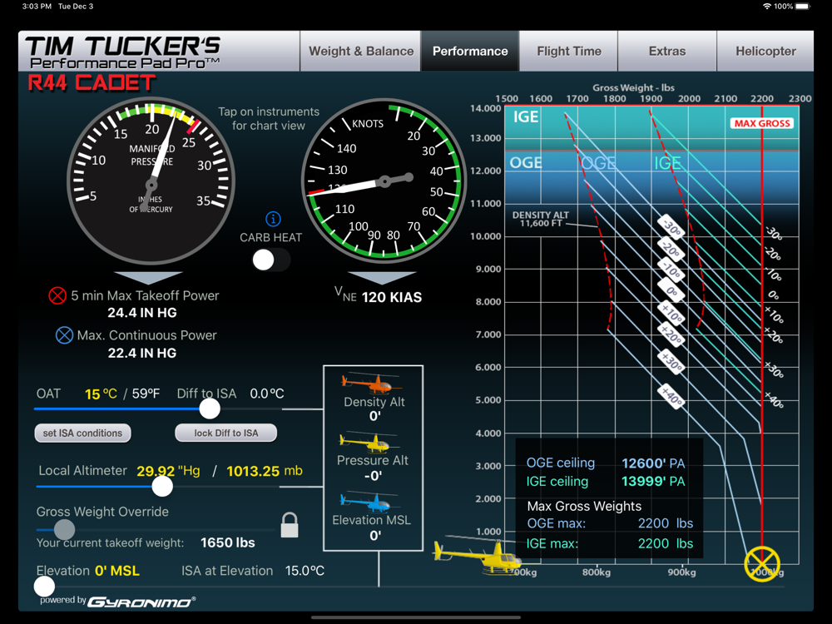Click the IGE band label at chart top

(x=525, y=116)
